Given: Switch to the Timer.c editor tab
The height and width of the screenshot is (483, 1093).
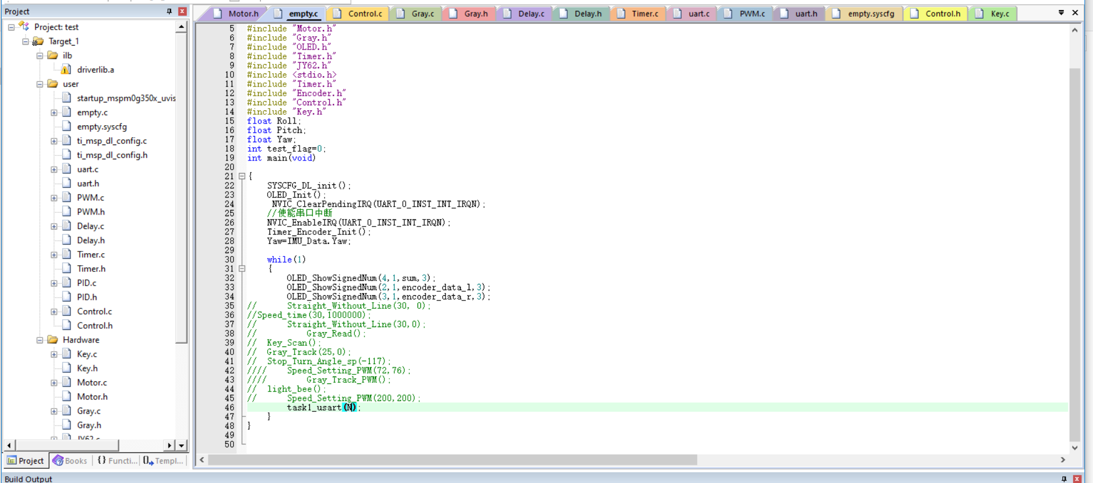Looking at the screenshot, I should coord(638,14).
